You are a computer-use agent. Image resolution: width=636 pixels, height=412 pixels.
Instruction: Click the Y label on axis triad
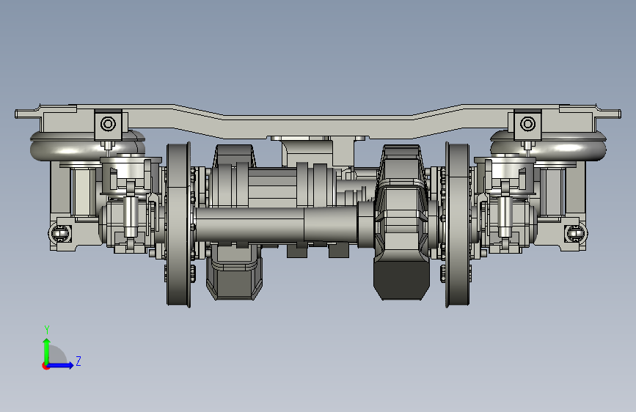[x=47, y=330]
